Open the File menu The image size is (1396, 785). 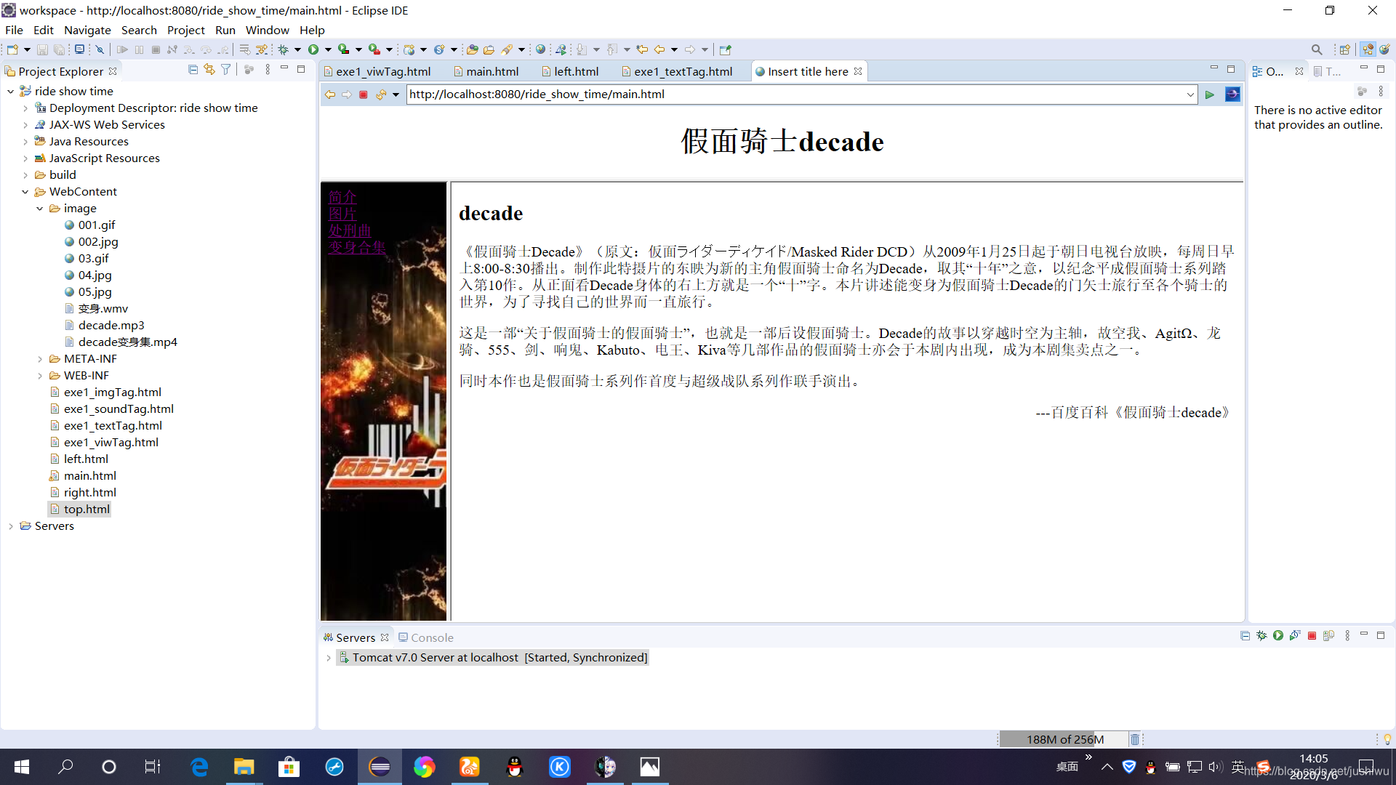click(x=14, y=30)
